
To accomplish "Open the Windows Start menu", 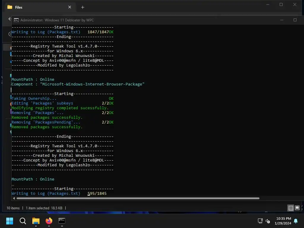I will point(9,221).
